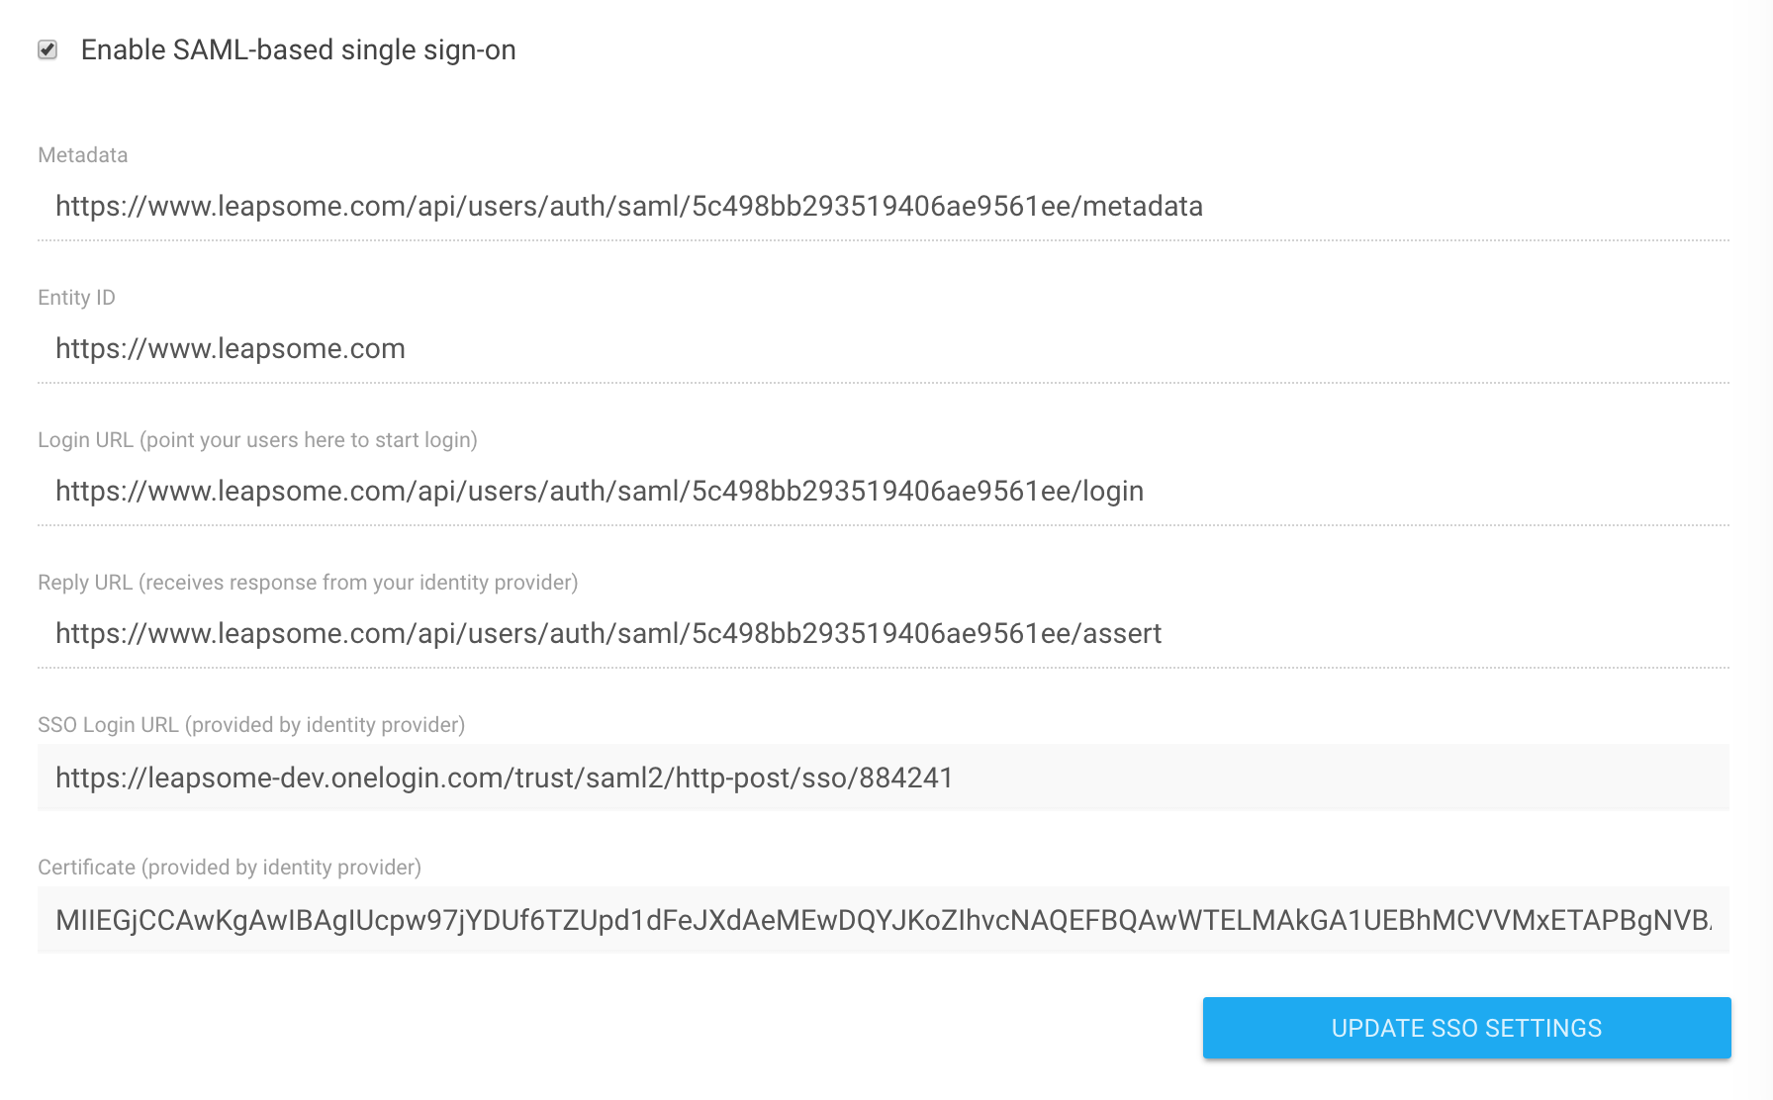1773x1100 pixels.
Task: Save changes with UPDATE SSO SETTINGS button
Action: [1466, 1028]
